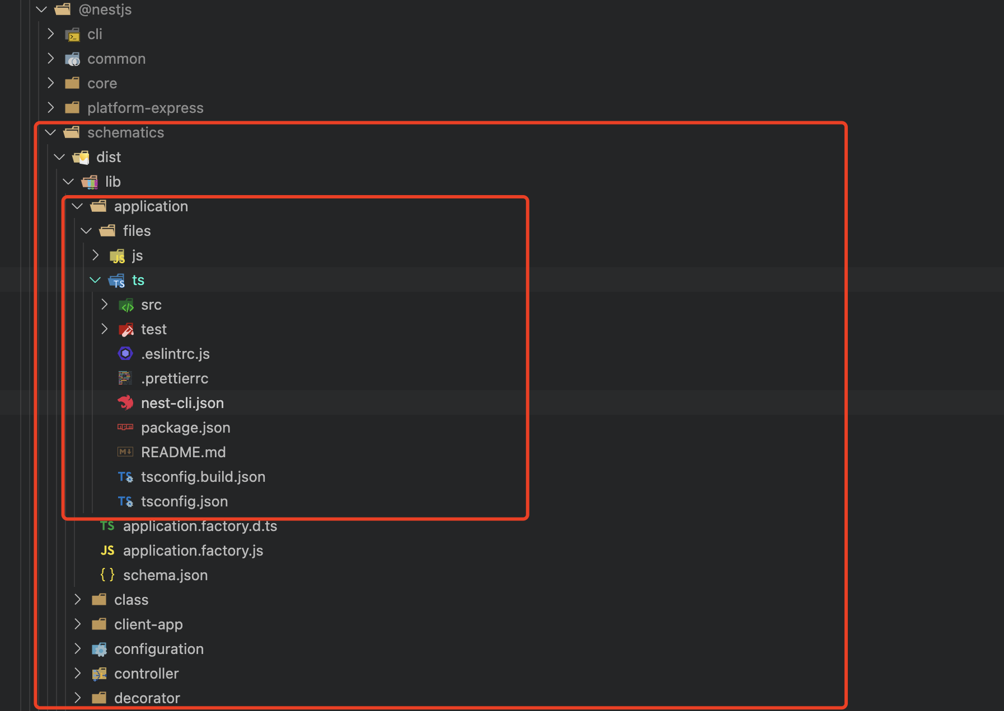Click the Prettier icon beside .prettierrc
This screenshot has width=1004, height=711.
point(125,378)
